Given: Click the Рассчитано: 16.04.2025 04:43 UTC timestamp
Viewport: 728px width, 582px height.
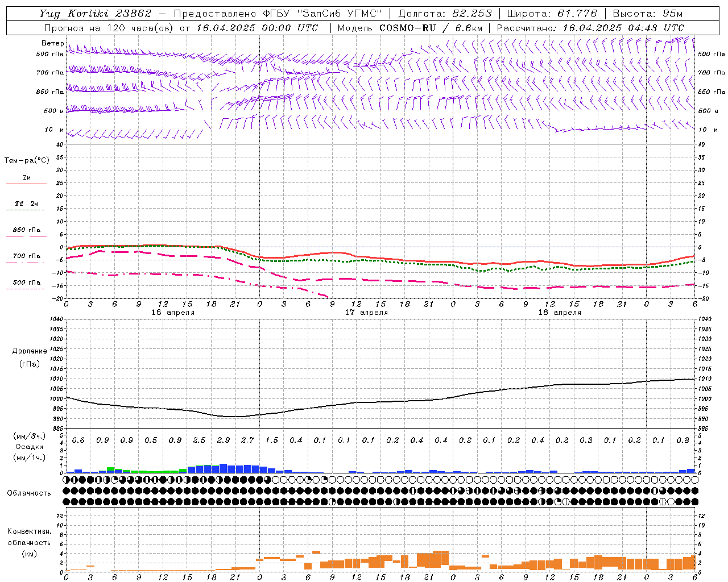Looking at the screenshot, I should [590, 28].
